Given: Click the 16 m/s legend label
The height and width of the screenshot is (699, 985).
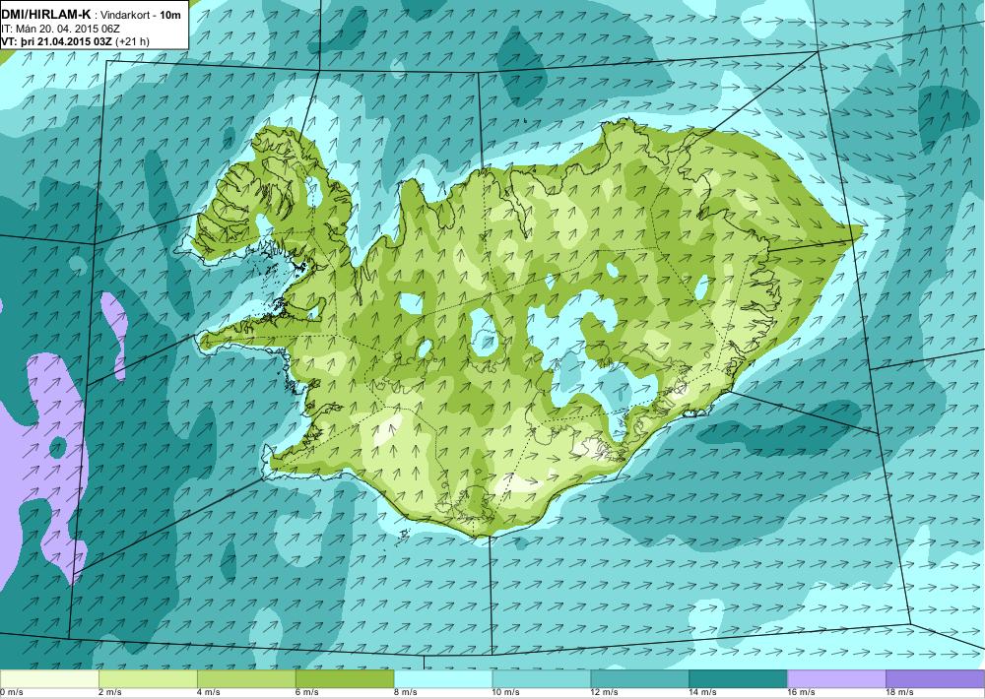Looking at the screenshot, I should [x=802, y=693].
